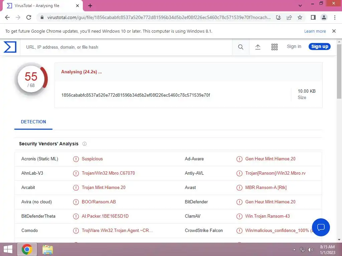Click the 55 / 68 detection score gauge

(x=31, y=79)
